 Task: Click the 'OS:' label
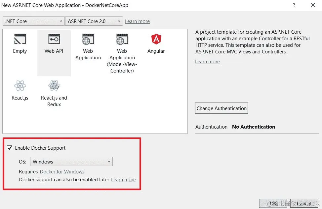point(22,162)
